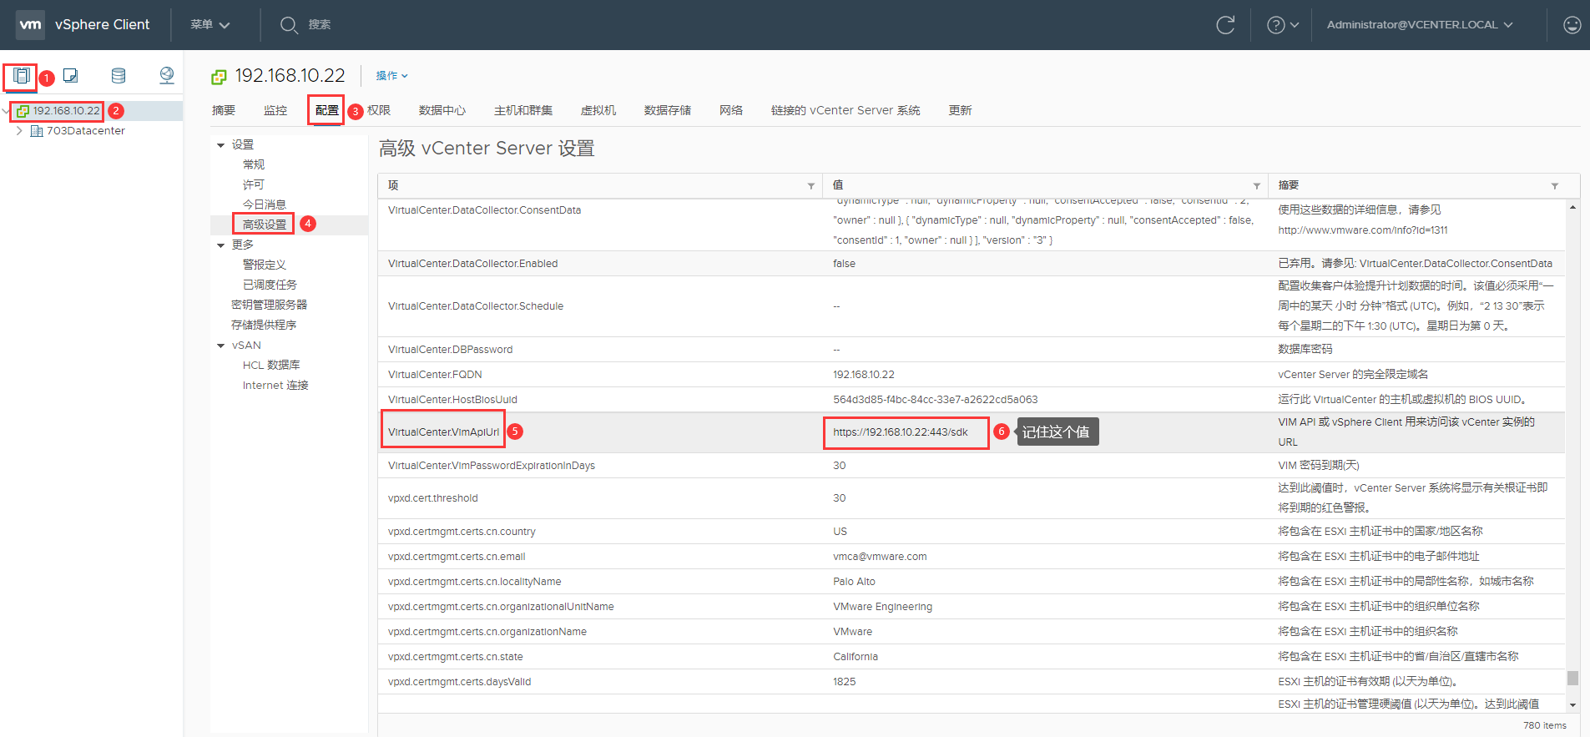Viewport: 1590px width, 737px height.
Task: Select the vpxd.certmgmt.certs.daysValid row
Action: click(972, 682)
